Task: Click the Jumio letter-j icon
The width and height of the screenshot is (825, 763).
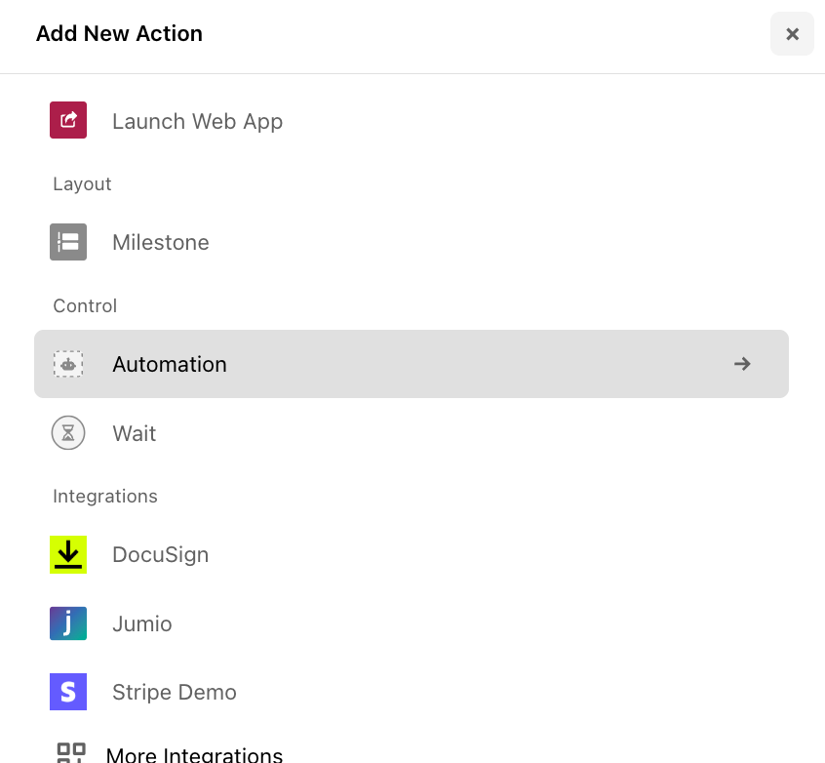Action: [x=67, y=623]
